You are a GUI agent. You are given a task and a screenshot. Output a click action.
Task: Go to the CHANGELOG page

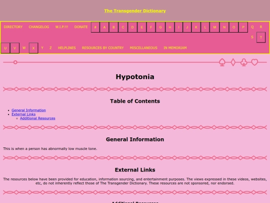coord(39,27)
